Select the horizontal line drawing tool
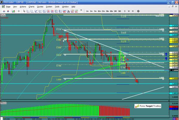 [x=28, y=11]
